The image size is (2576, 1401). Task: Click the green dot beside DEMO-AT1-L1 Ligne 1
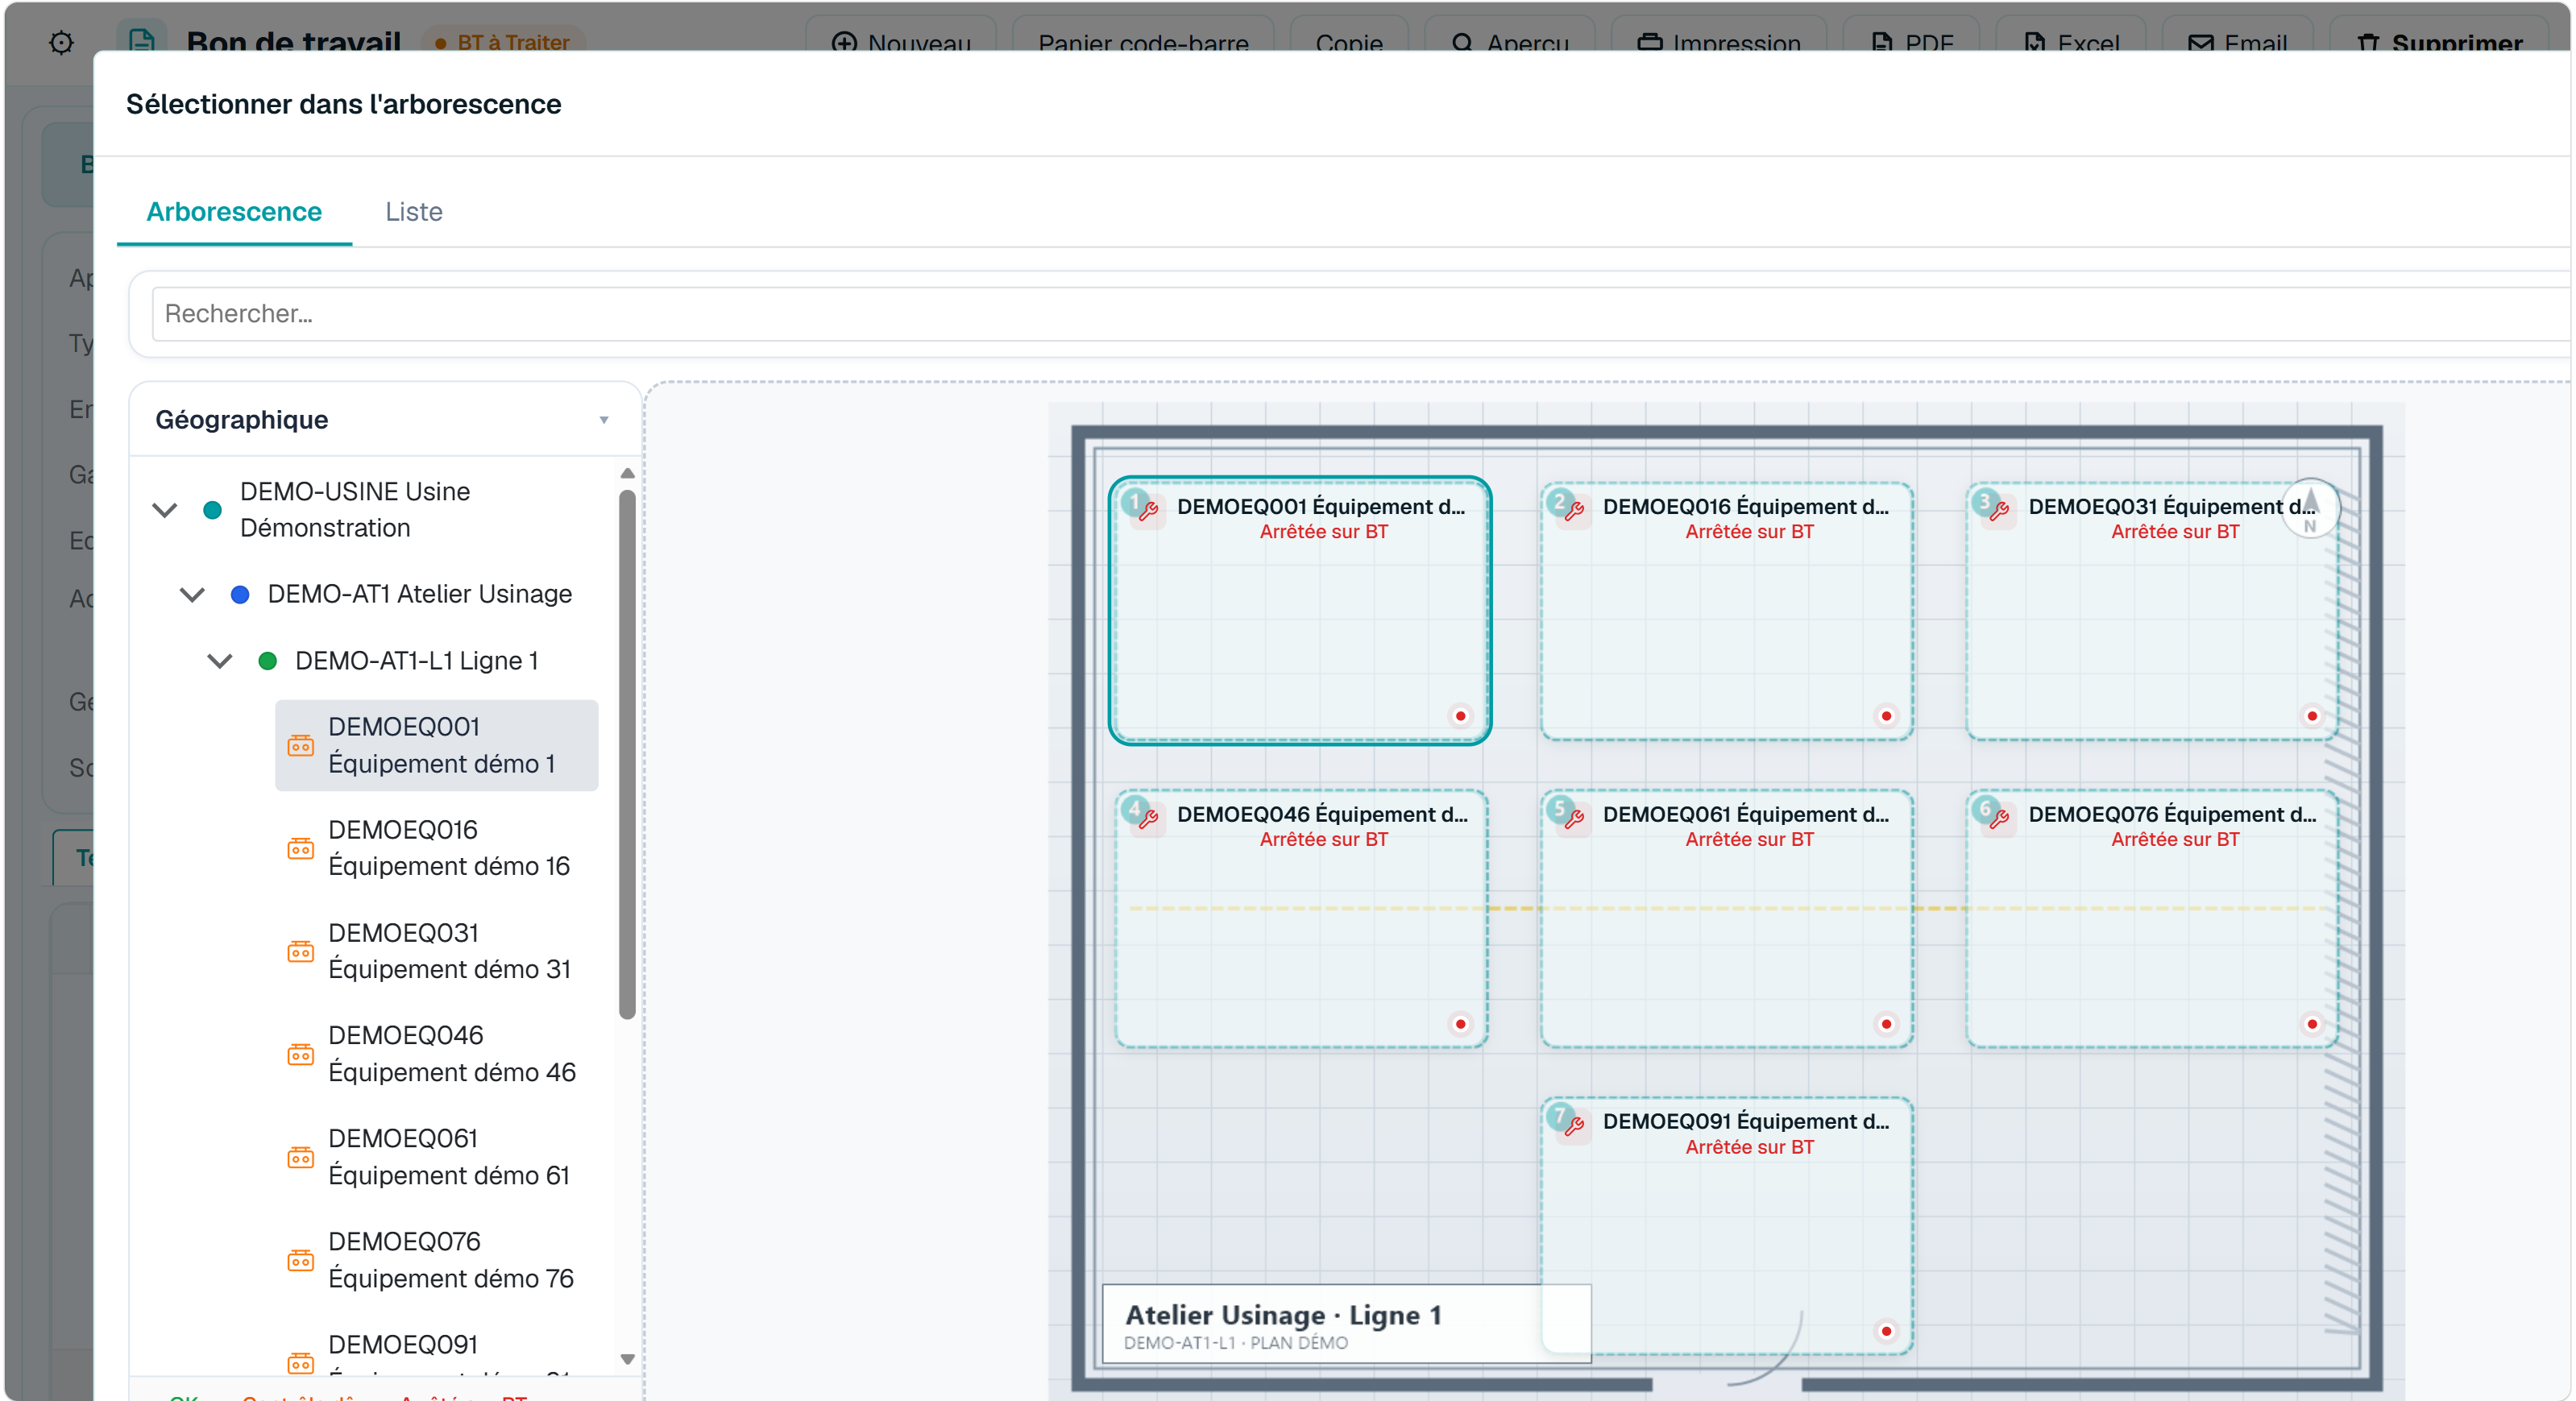coord(268,661)
